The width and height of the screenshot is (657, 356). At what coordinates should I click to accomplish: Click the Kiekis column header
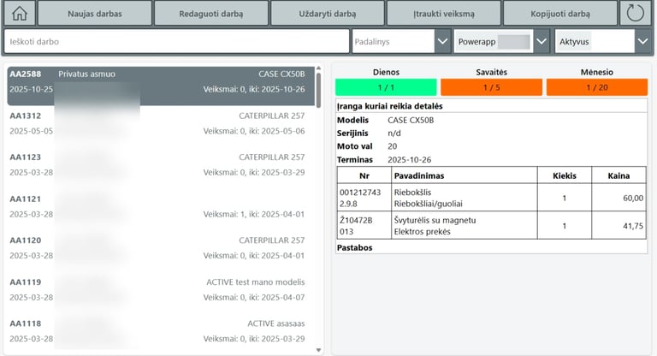(565, 175)
